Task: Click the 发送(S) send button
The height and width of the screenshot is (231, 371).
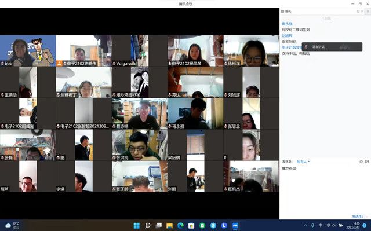Action: [x=357, y=217]
